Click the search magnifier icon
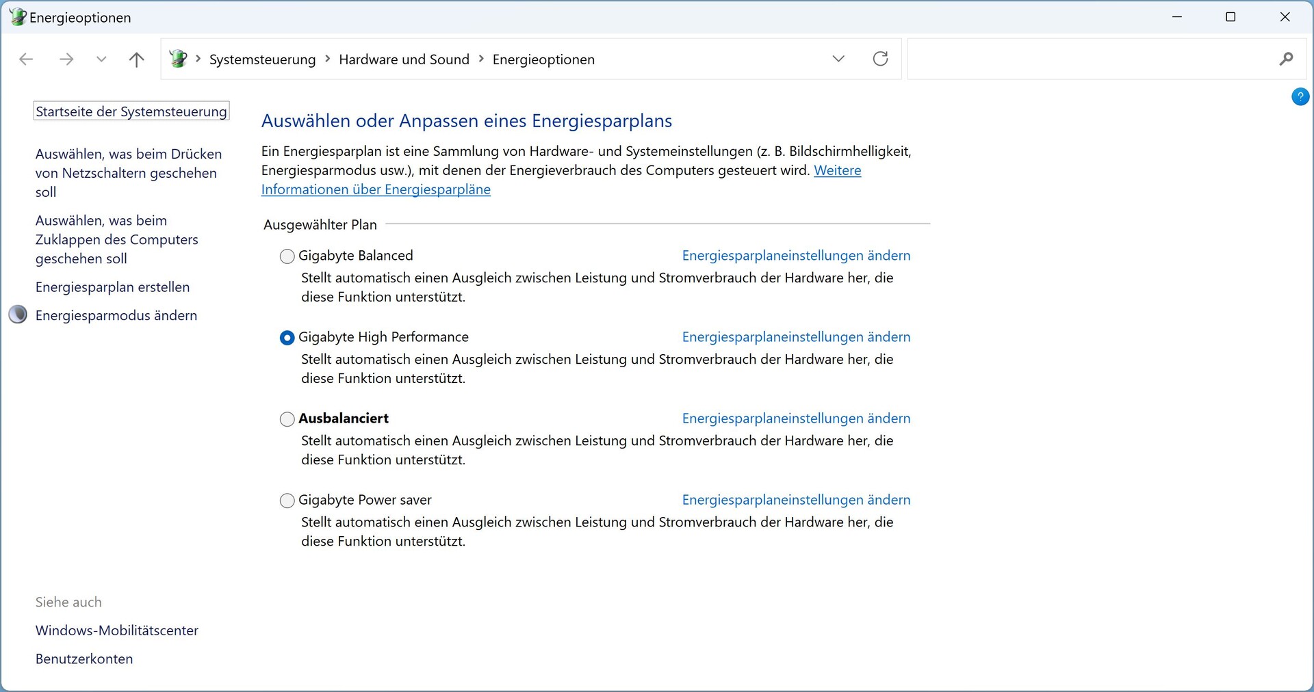This screenshot has height=692, width=1314. (1286, 59)
